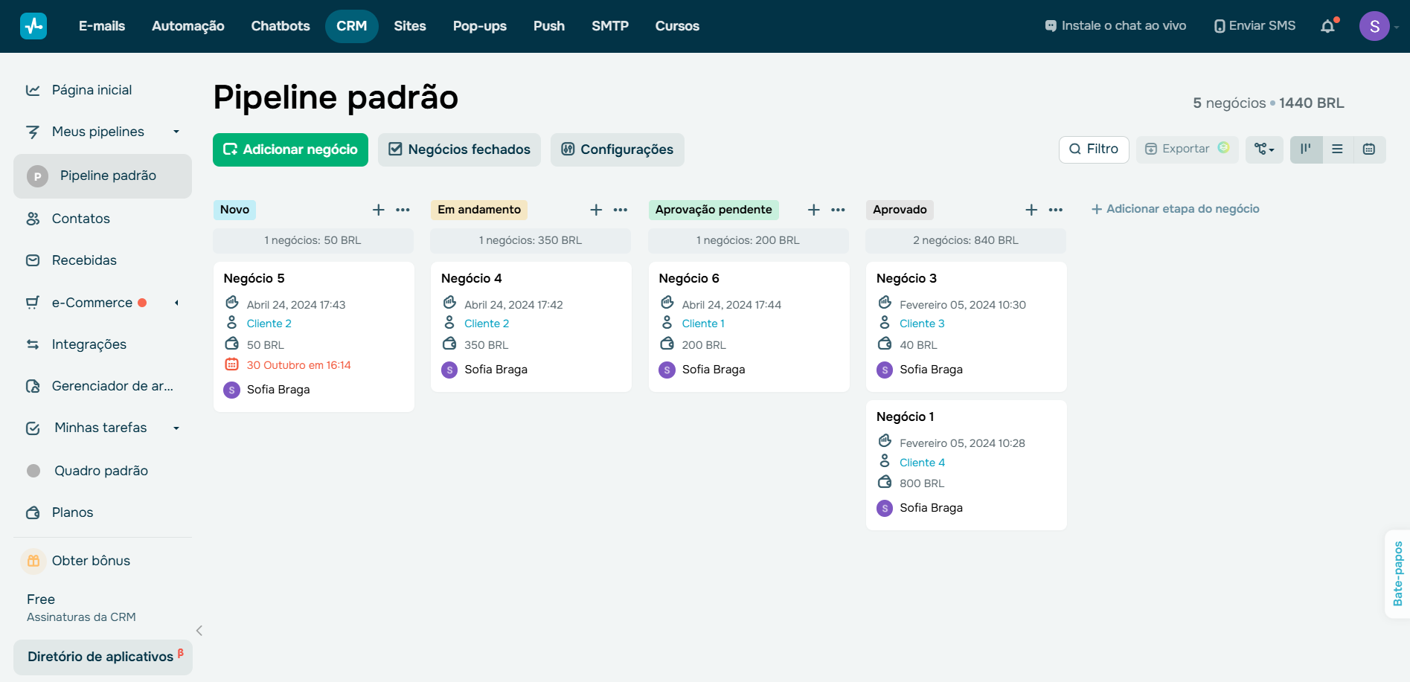Image resolution: width=1410 pixels, height=682 pixels.
Task: Switch to the calendar view
Action: pyautogui.click(x=1369, y=149)
